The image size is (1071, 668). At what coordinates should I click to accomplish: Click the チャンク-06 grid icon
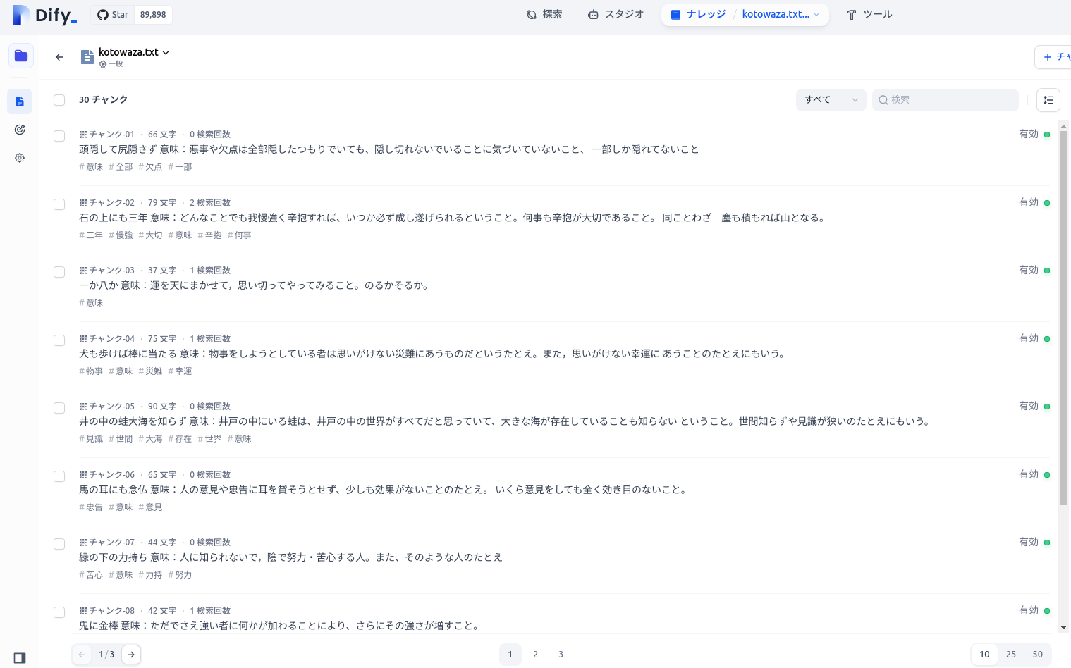pyautogui.click(x=83, y=475)
